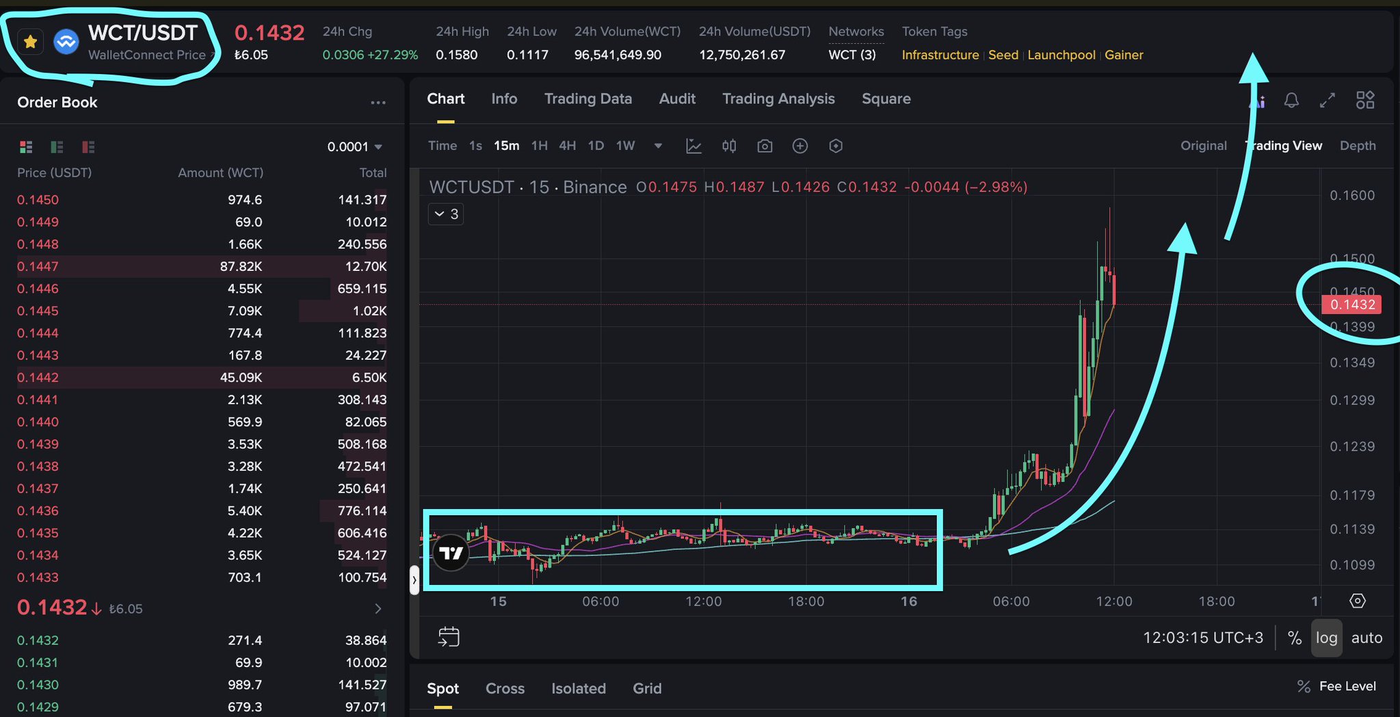Click the chart screenshot camera icon
Viewport: 1400px width, 717px height.
(764, 146)
